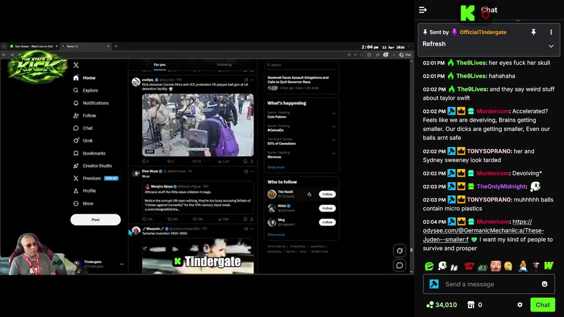This screenshot has height=317, width=564.
Task: Select the Pepe frog emote
Action: coord(482,266)
